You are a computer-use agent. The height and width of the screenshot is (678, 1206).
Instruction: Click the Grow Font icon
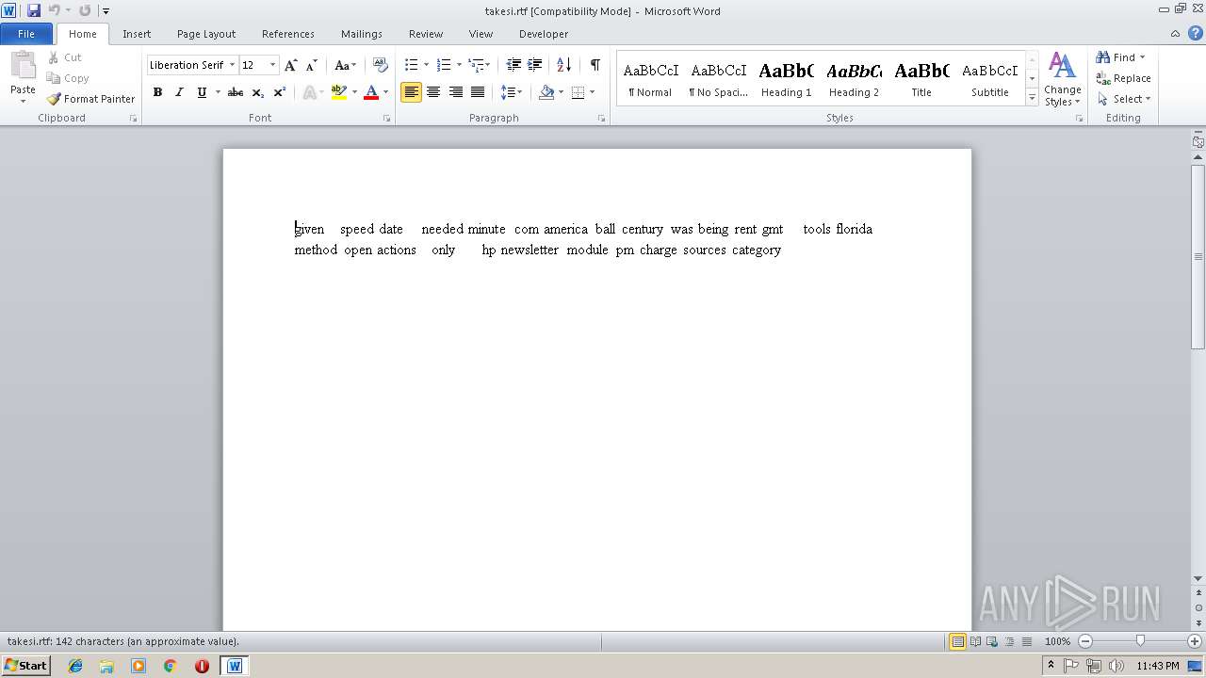pos(290,65)
